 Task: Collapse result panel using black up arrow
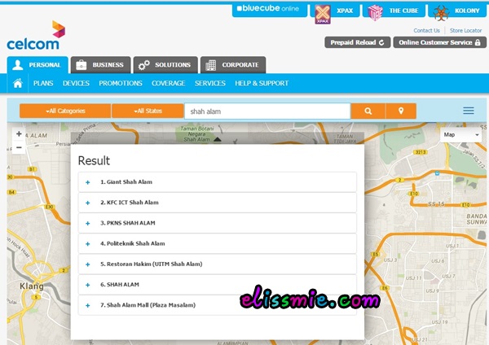(218, 139)
